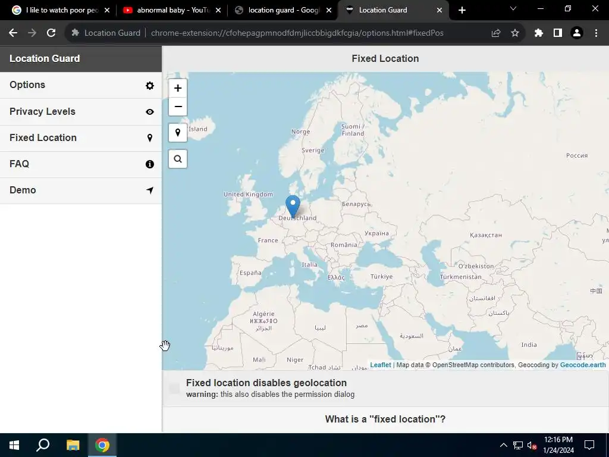609x457 pixels.
Task: Bookmark this page with star icon
Action: tap(515, 33)
